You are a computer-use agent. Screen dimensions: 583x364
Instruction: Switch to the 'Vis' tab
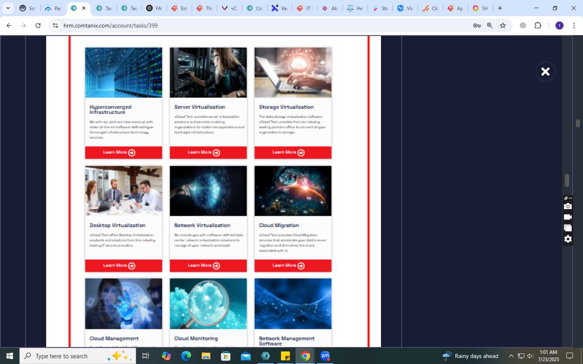[x=405, y=8]
